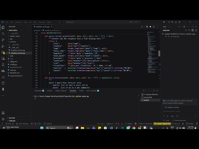Click the editor vertical scrollbar thumb

pos(159,53)
